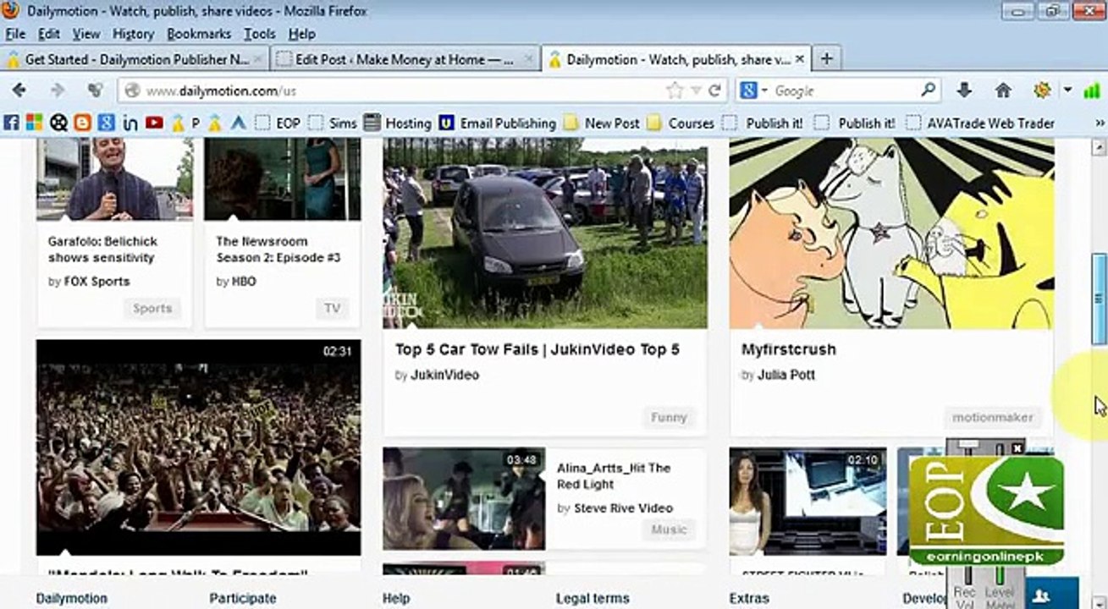The height and width of the screenshot is (609, 1108).
Task: Open the Myfirstcrush video title
Action: (789, 349)
